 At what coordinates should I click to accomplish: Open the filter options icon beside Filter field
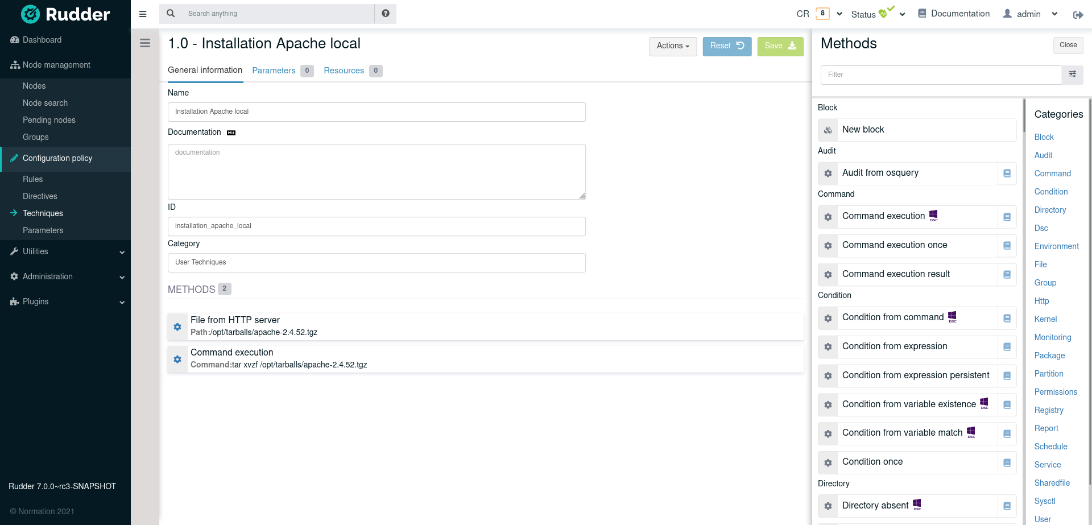pos(1073,75)
